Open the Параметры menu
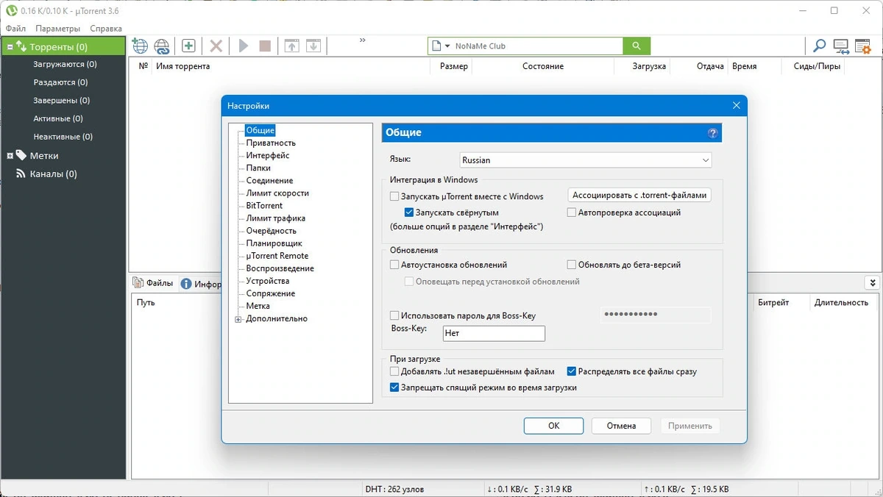Image resolution: width=883 pixels, height=497 pixels. 57,29
